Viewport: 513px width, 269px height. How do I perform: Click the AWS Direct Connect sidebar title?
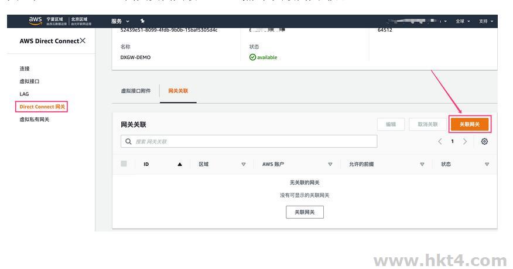(x=49, y=41)
